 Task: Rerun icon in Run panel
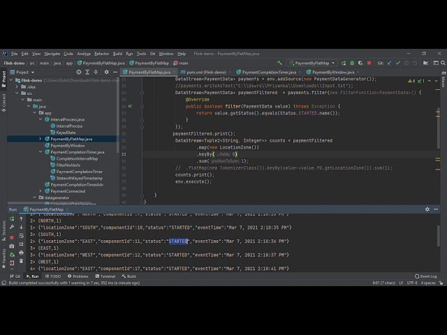(12, 218)
